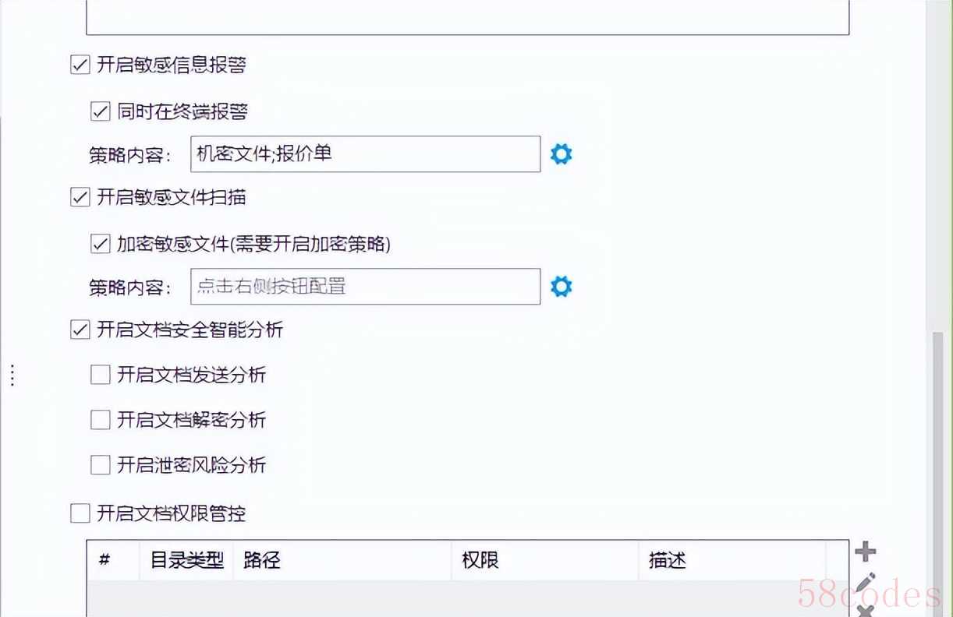The width and height of the screenshot is (953, 617).
Task: Toggle 开启敏感文件扫描 checkbox
Action: (x=80, y=198)
